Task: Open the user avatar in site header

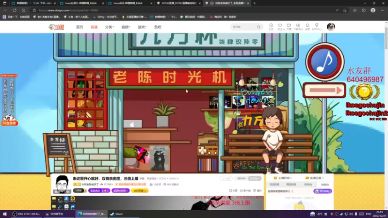Action: (x=331, y=27)
